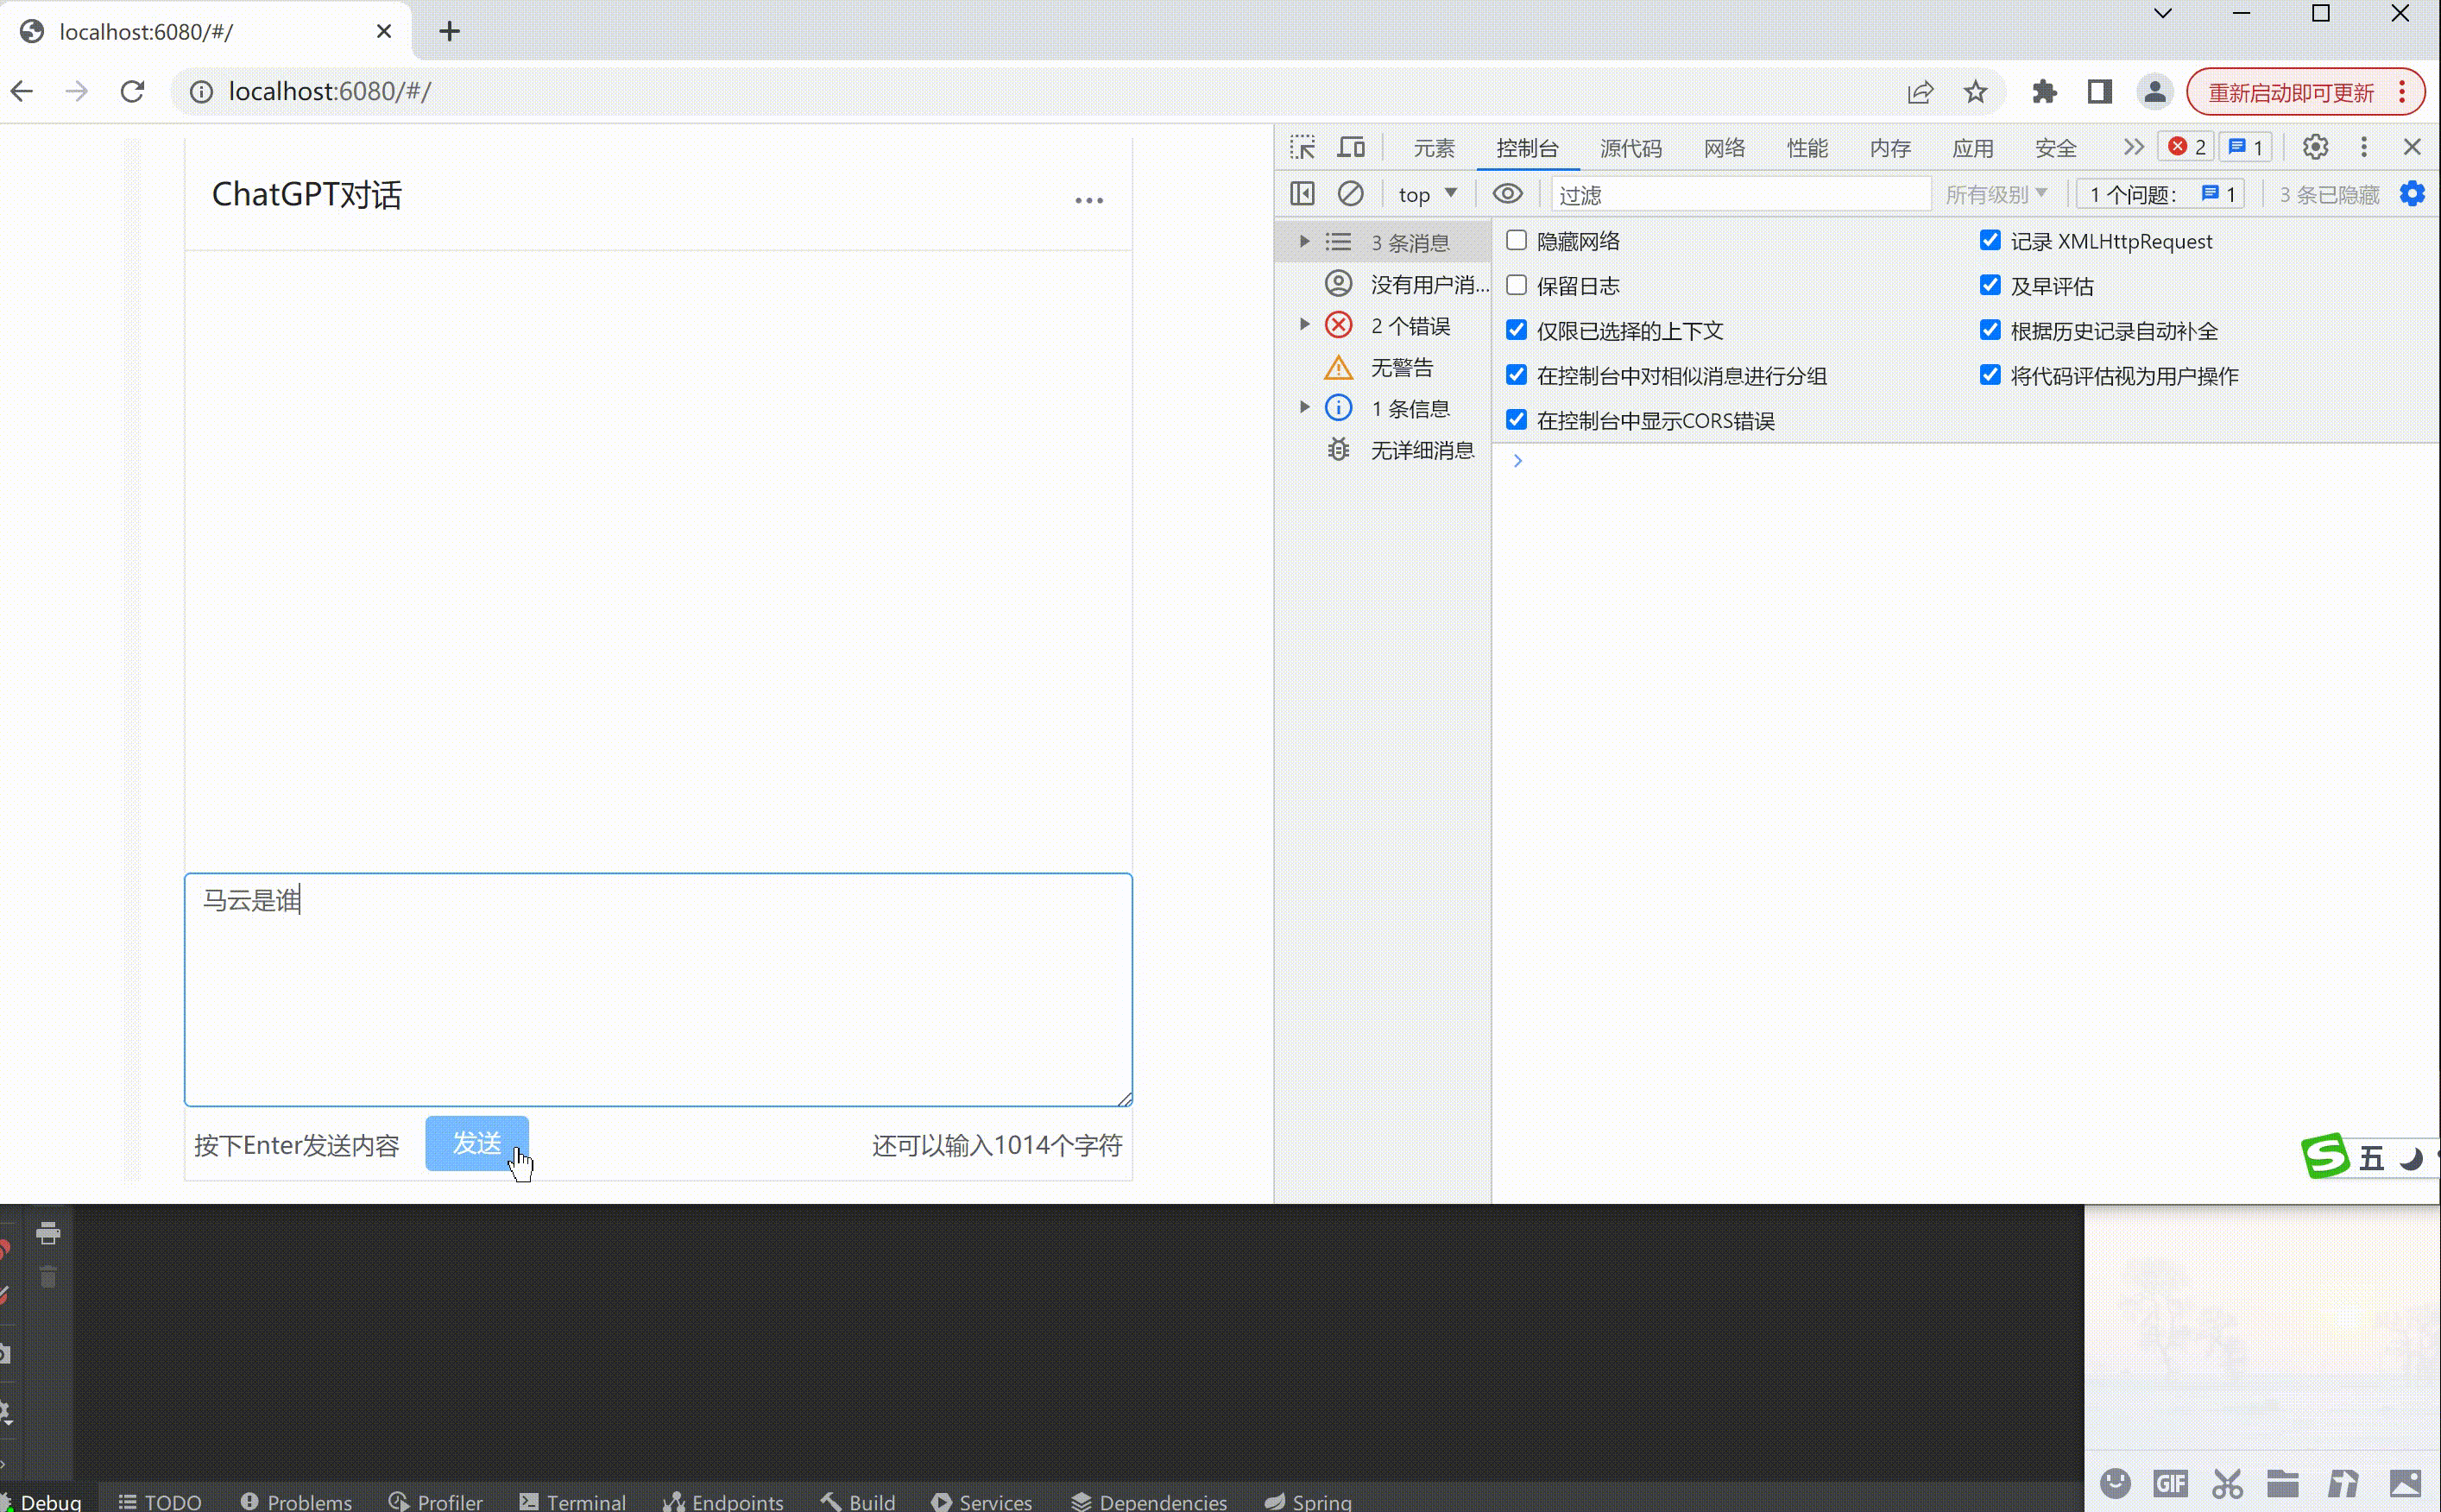Uncheck 在控制台中对相似消息进行分组 checkbox
The width and height of the screenshot is (2441, 1512).
pos(1516,375)
